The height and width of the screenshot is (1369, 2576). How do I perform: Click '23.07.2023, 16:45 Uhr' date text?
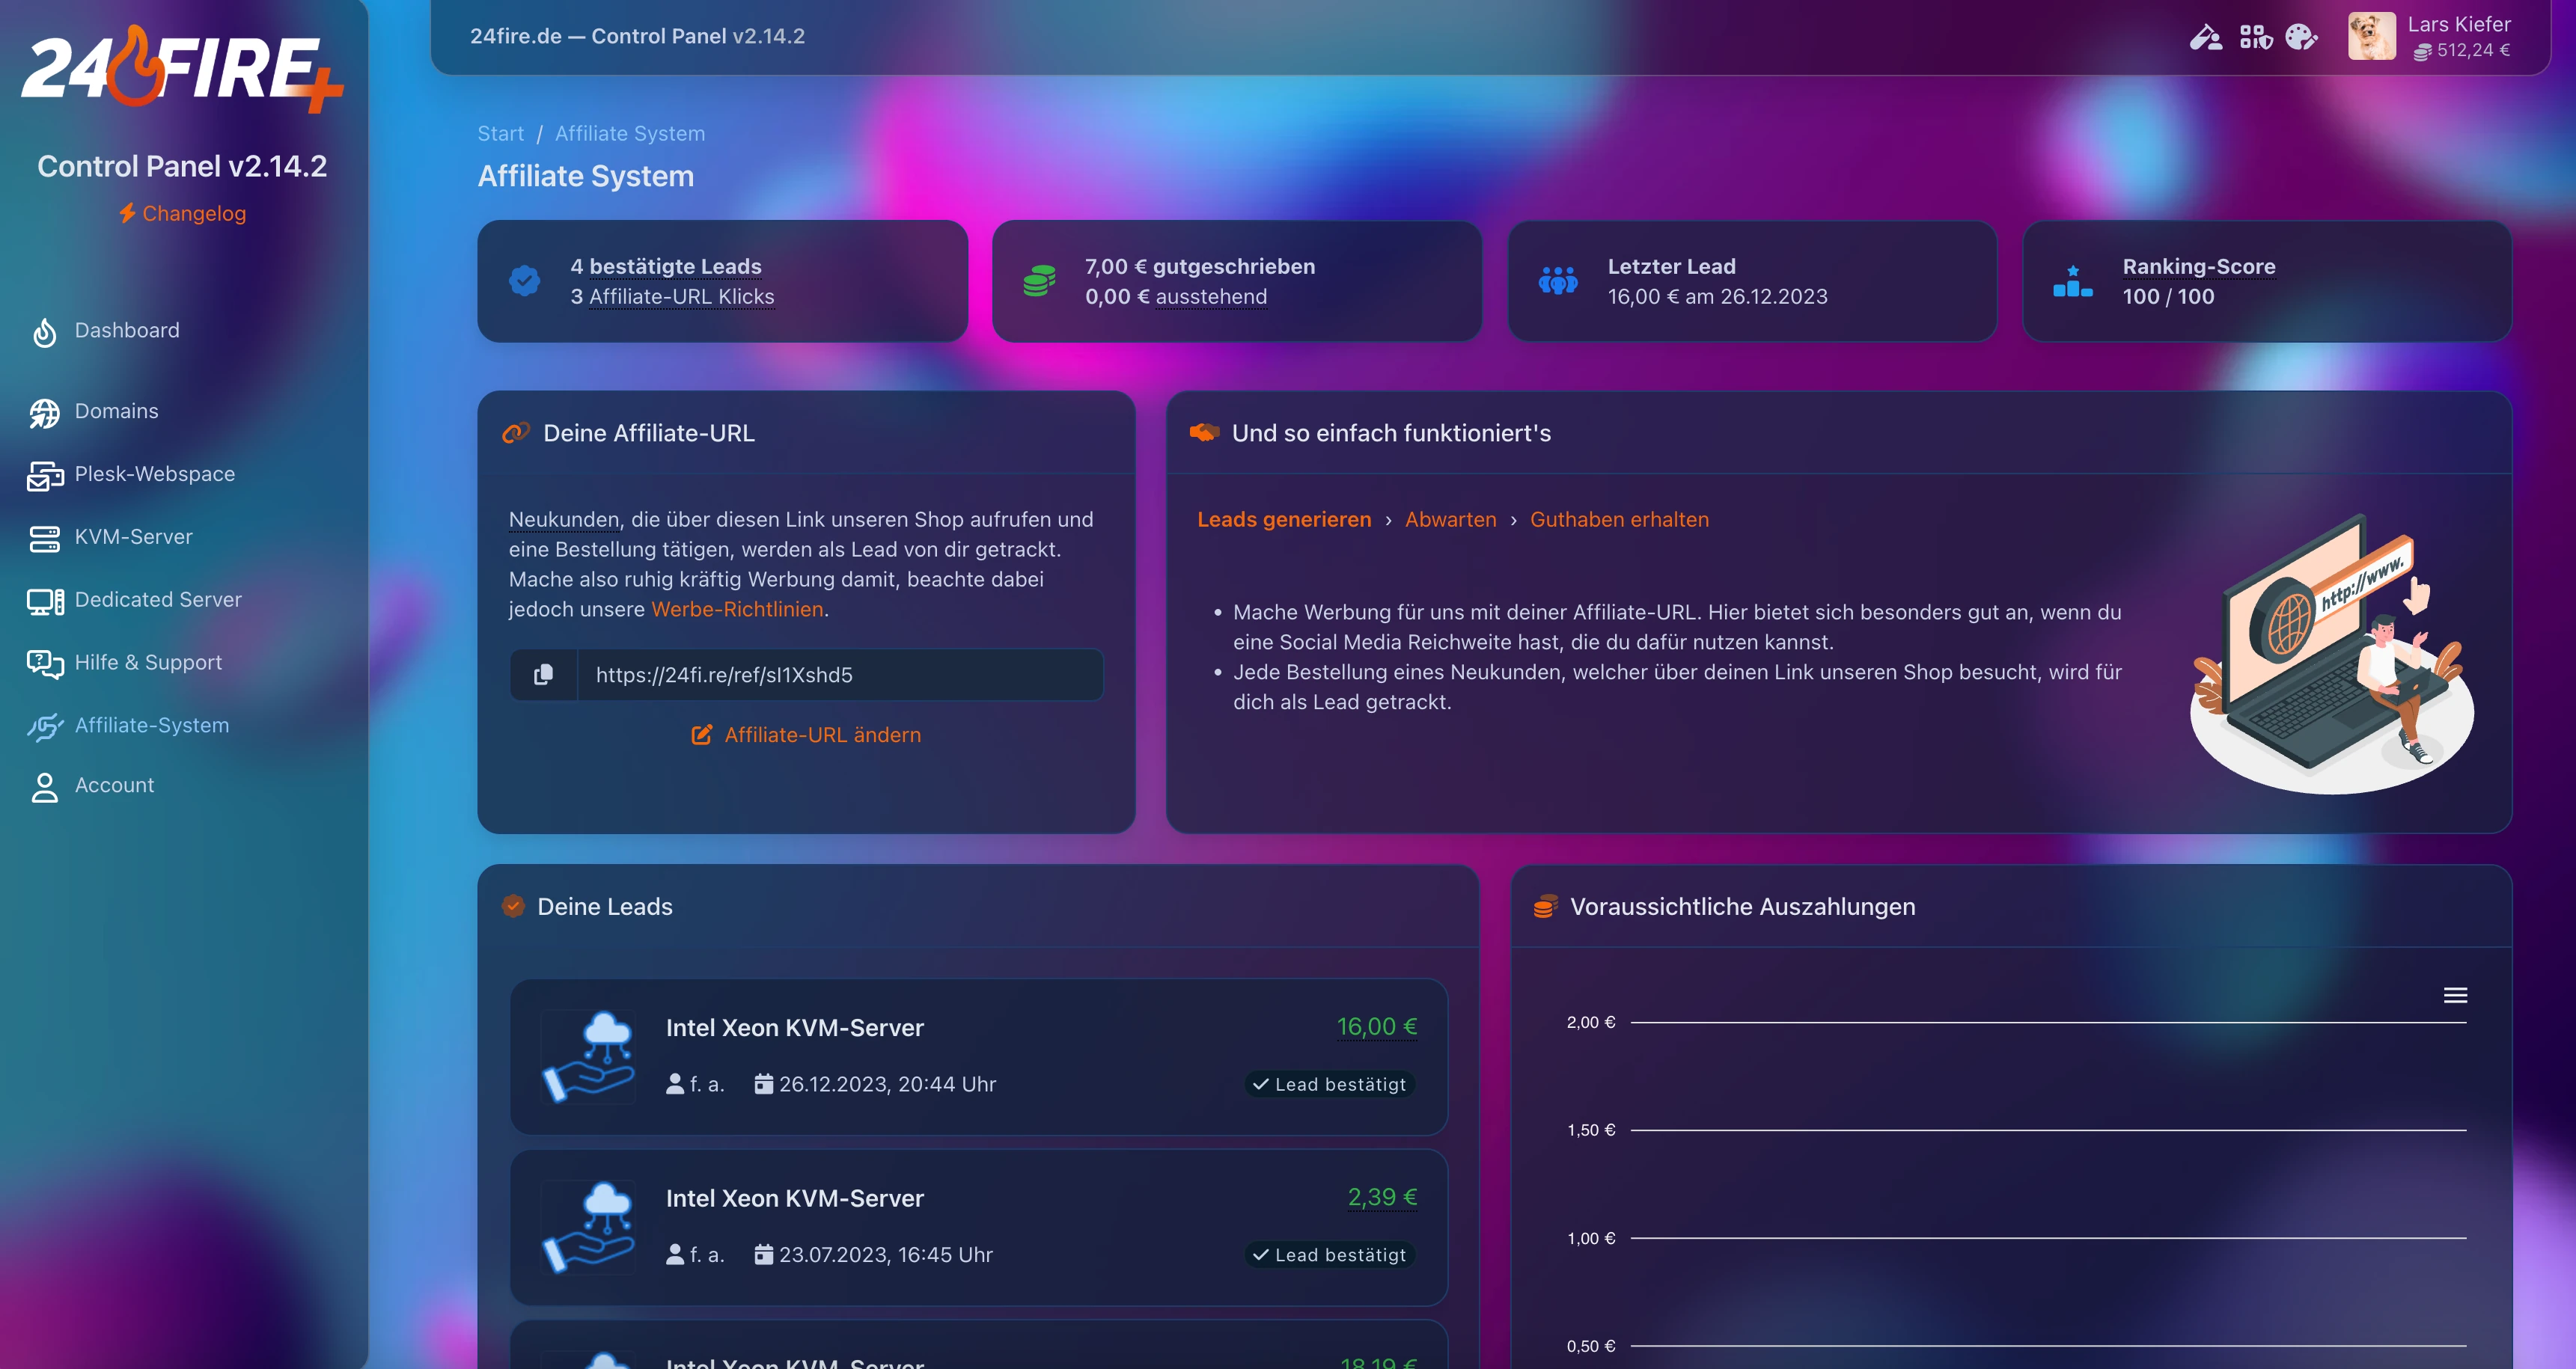tap(886, 1255)
